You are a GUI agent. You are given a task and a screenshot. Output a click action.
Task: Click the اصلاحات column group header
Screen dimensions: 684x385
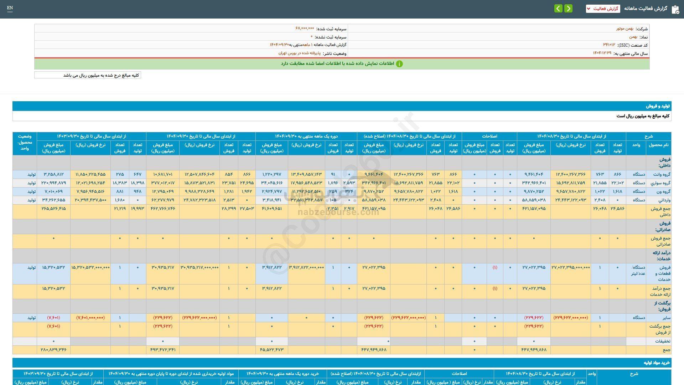coord(489,137)
